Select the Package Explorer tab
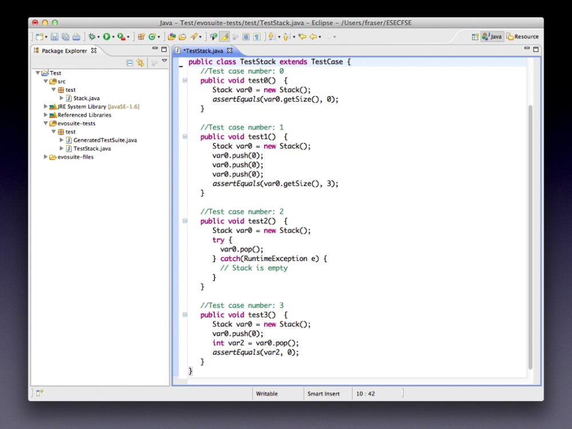 tap(64, 50)
